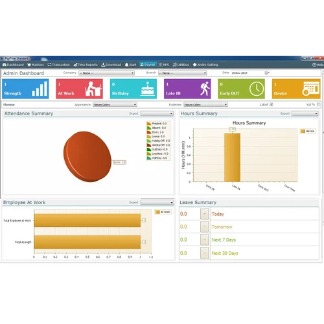Image resolution: width=324 pixels, height=324 pixels.
Task: Toggle the Label checkbox in Theme bar
Action: click(x=272, y=104)
